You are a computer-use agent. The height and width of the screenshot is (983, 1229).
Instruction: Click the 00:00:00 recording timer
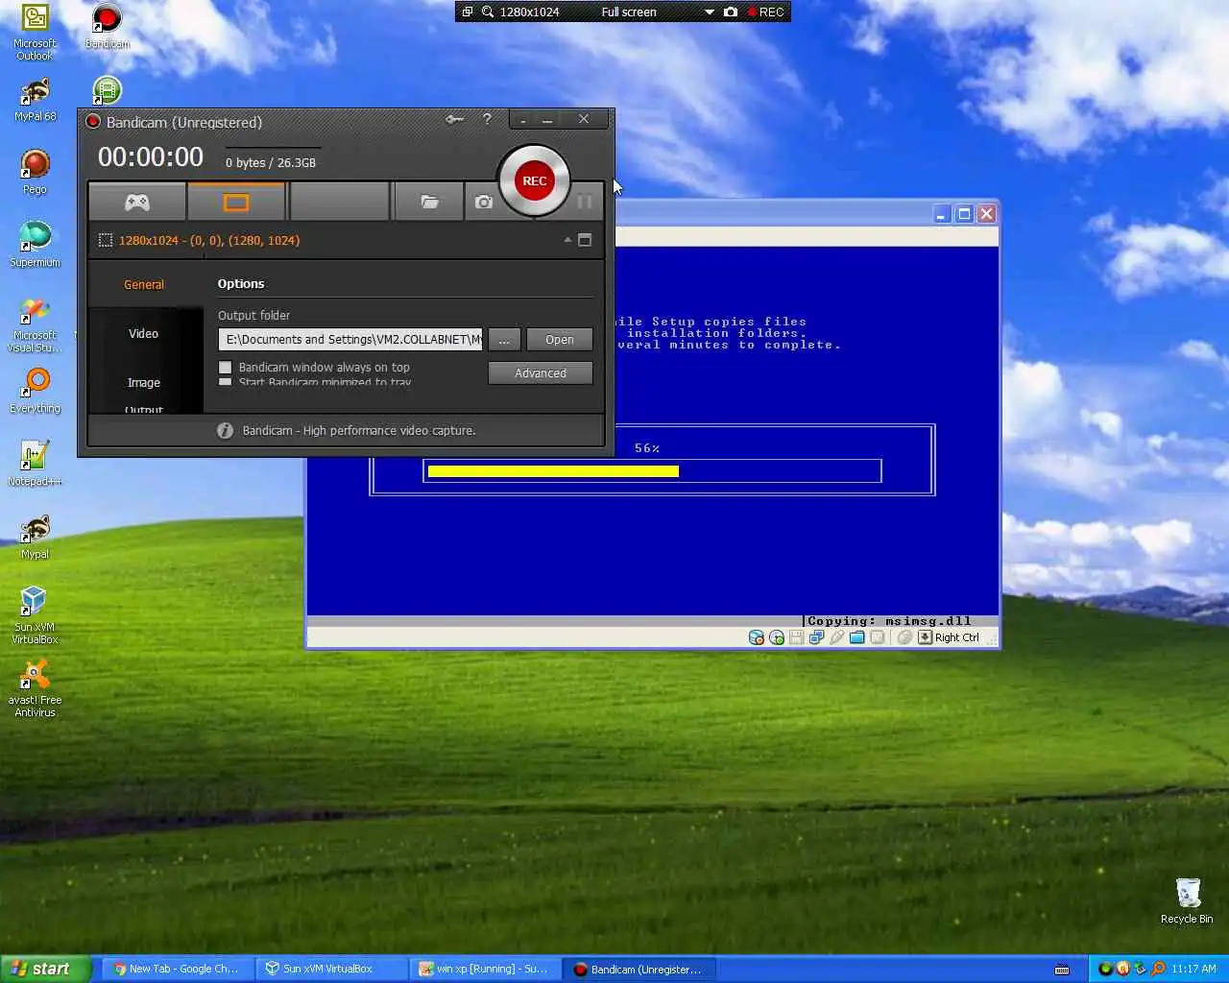pos(151,156)
